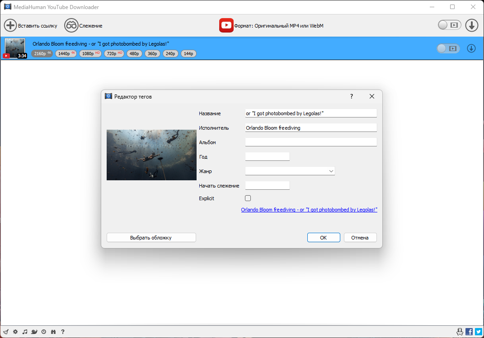Open settings gear icon in status bar
The width and height of the screenshot is (484, 338).
click(15, 332)
